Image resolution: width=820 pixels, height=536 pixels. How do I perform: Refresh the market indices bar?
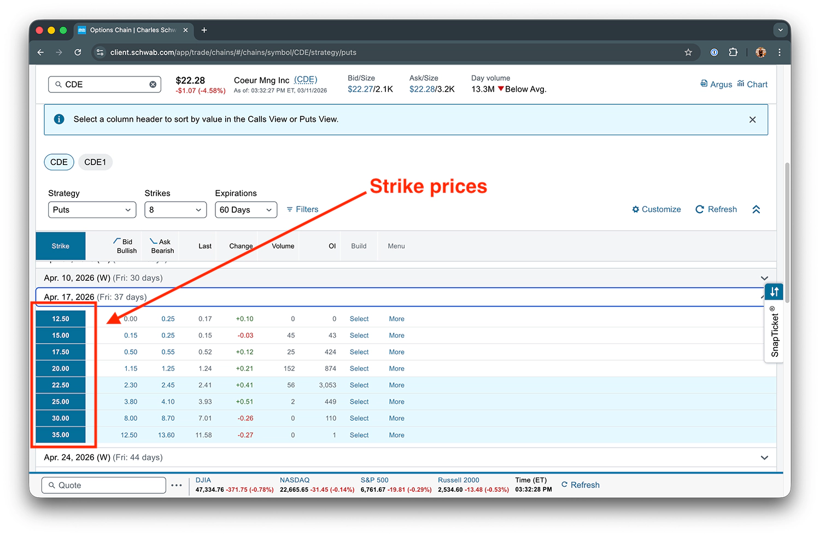[x=581, y=485]
